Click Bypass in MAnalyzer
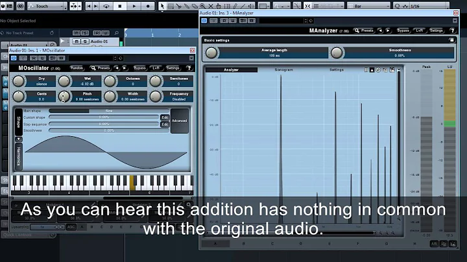Screen dimensions: 467x262 coord(403,30)
